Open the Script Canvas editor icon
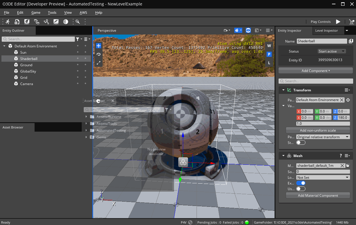 (37, 22)
